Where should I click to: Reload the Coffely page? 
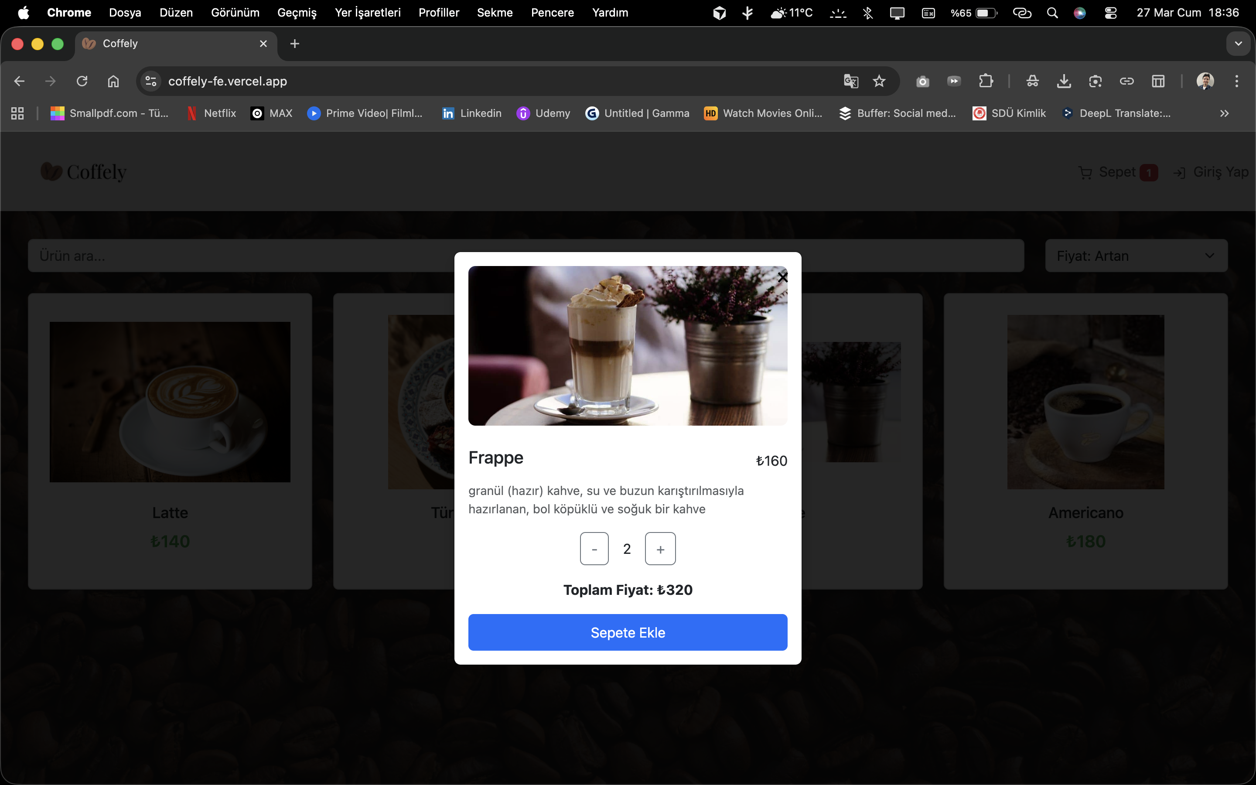click(x=82, y=82)
